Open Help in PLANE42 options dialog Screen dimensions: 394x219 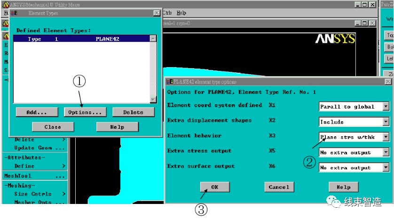tap(344, 187)
